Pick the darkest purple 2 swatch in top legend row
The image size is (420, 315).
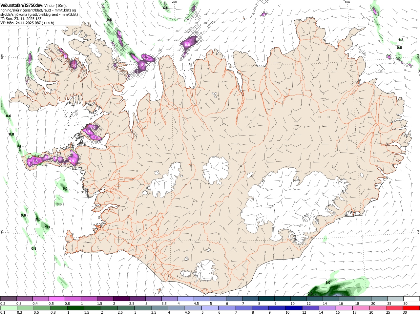121,299
